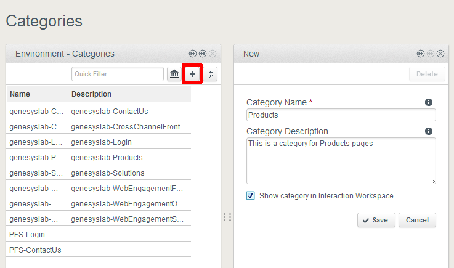Click the refresh icon in Categories toolbar
The width and height of the screenshot is (454, 268).
210,74
